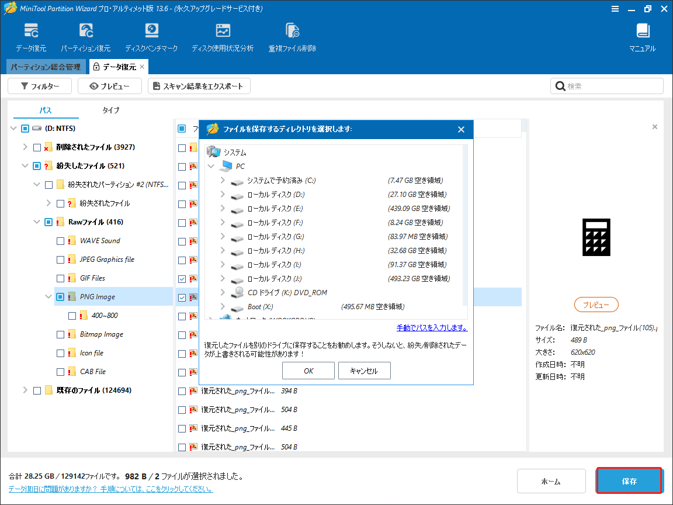Viewport: 673px width, 505px height.
Task: Switch to the パーティション総合管理 tab
Action: 46,67
